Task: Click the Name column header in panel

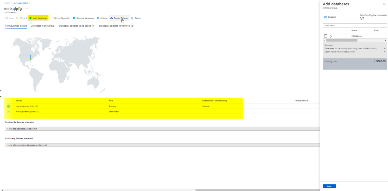Action: (x=354, y=30)
